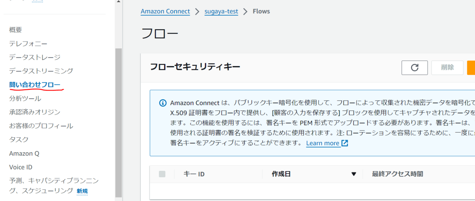
Task: Sort table by 作成日 column
Action: pos(281,174)
